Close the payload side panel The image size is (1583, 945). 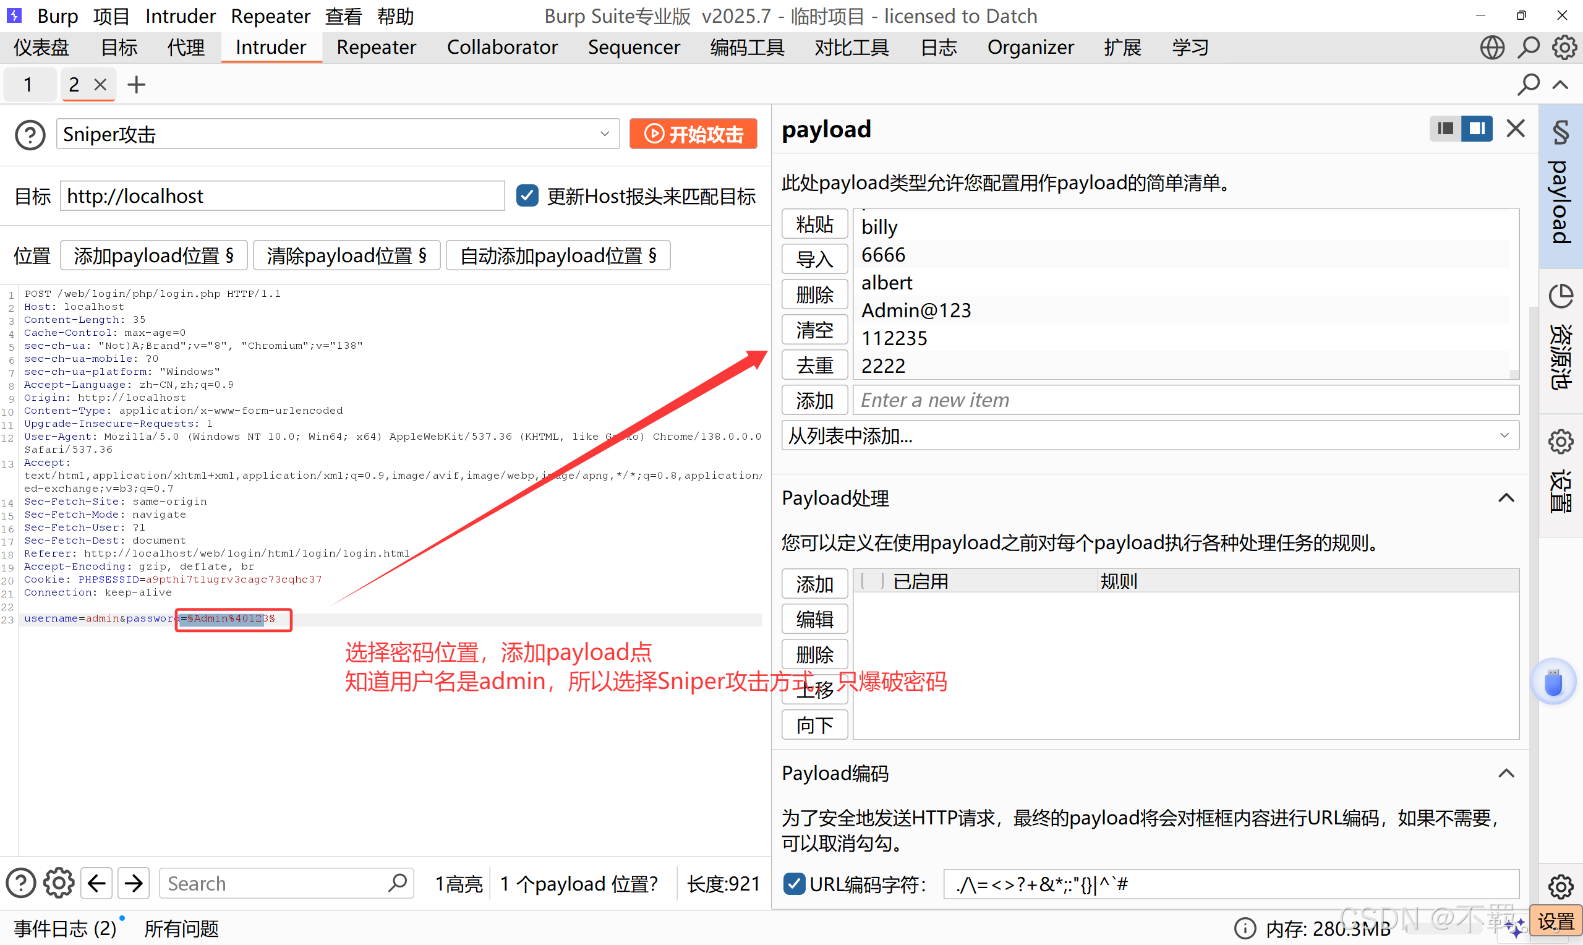point(1516,129)
